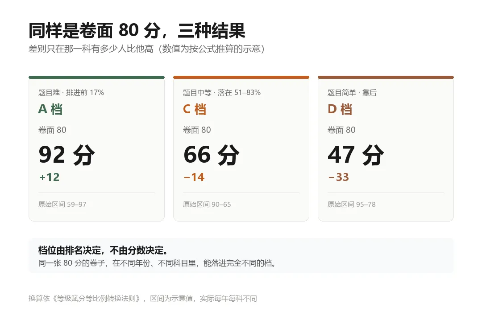Click the 47 分 score

click(356, 155)
